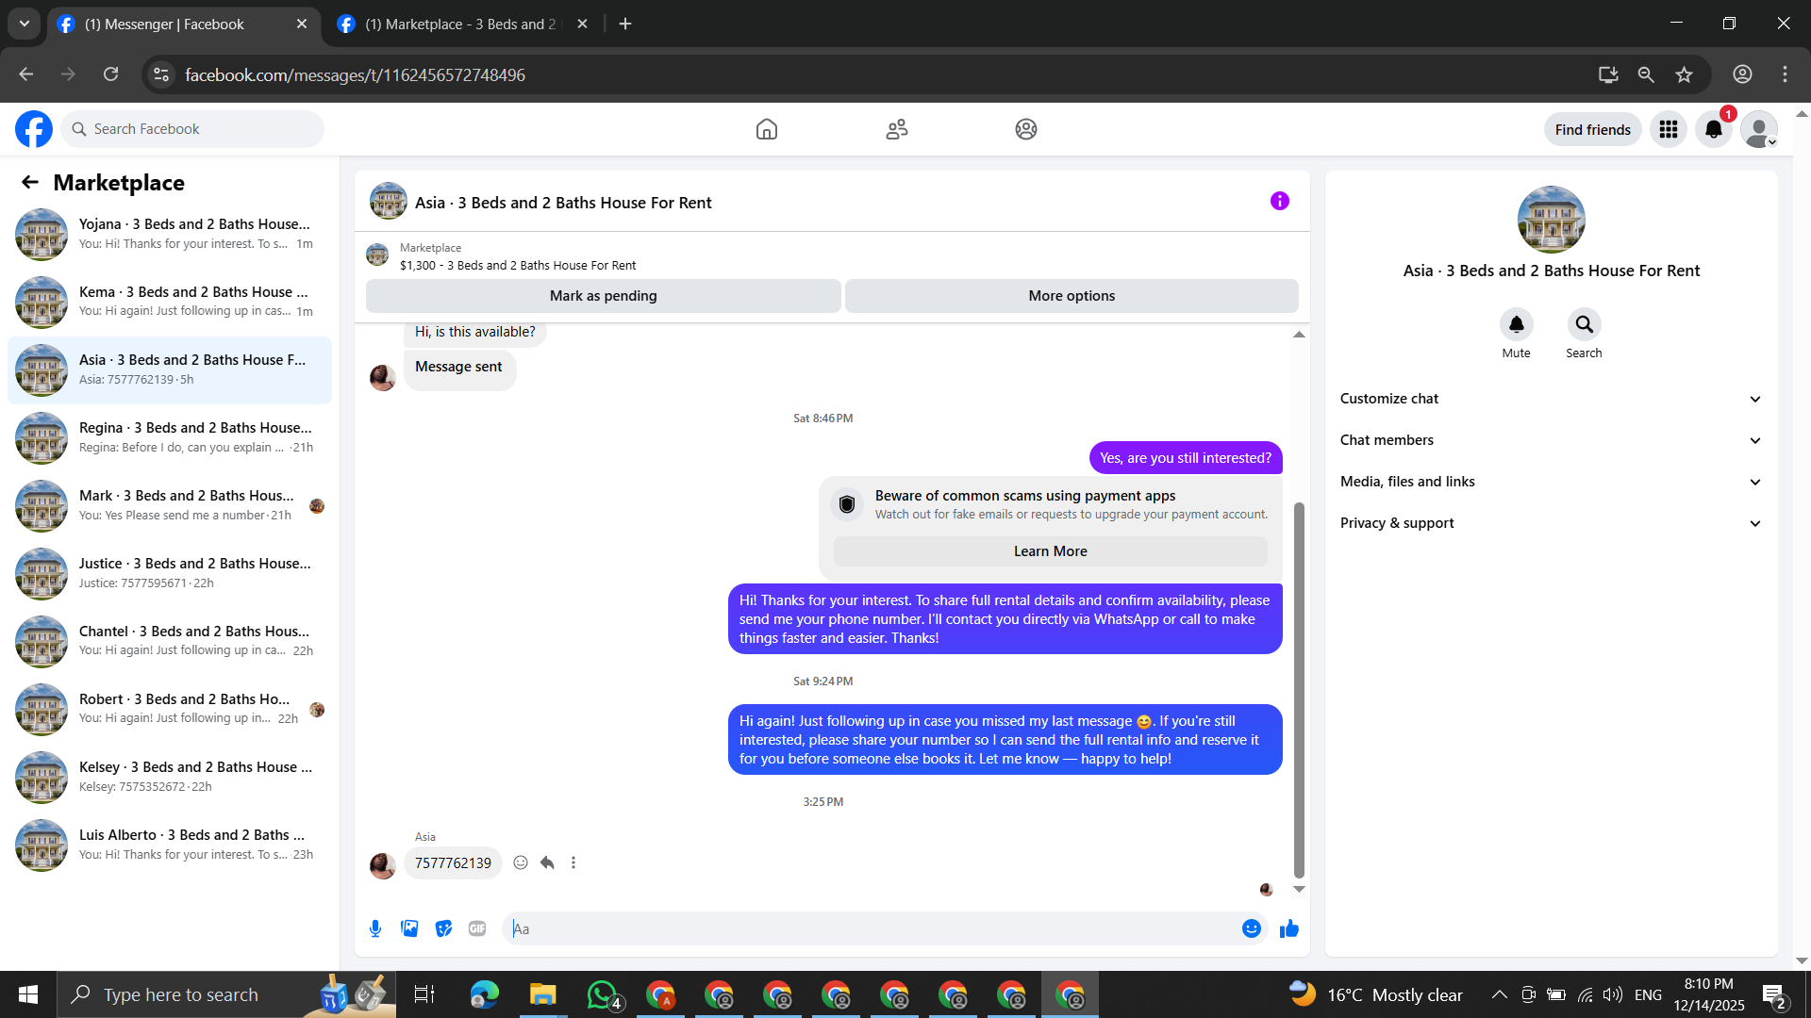Expand Media, files and links section
Screen dimensions: 1811x1018
coord(1551,482)
